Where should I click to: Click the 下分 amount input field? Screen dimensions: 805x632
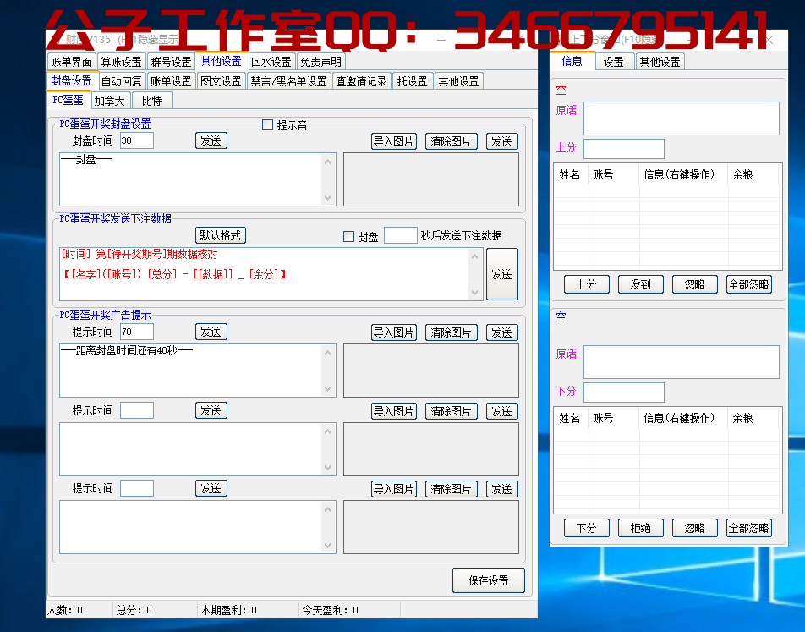coord(624,392)
